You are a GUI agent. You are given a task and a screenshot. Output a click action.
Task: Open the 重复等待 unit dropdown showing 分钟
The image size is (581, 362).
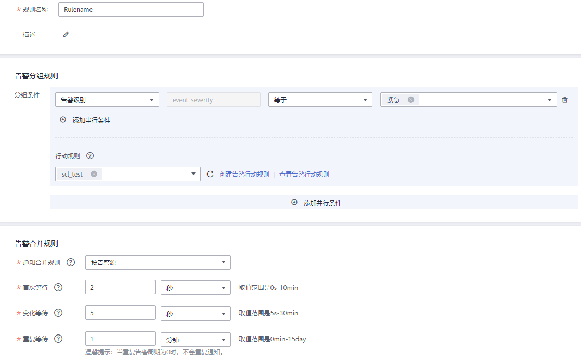pyautogui.click(x=196, y=340)
